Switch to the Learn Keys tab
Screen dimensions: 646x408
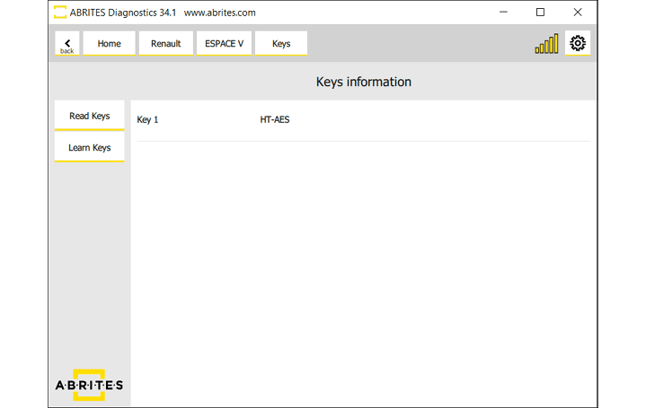tap(89, 148)
